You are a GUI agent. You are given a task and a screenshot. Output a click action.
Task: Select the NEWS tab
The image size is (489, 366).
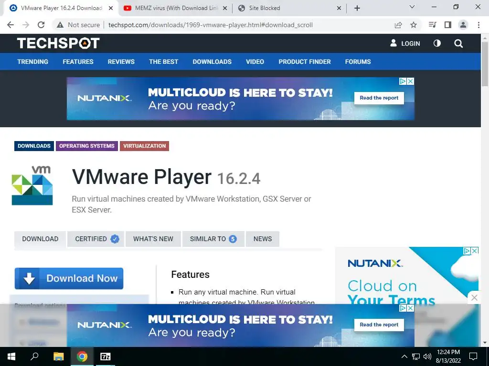click(263, 239)
